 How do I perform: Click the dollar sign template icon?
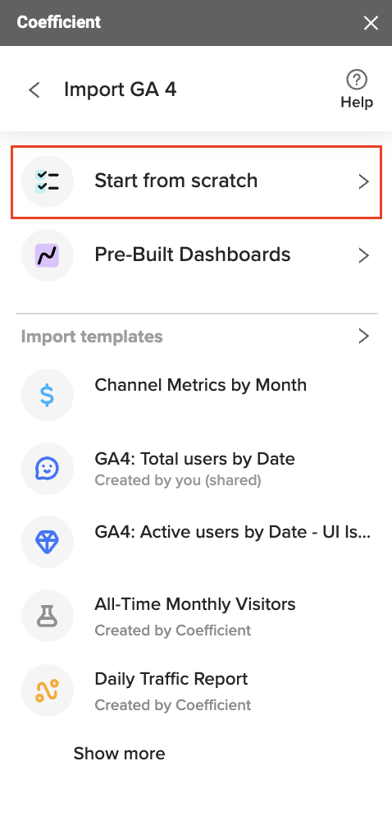click(47, 395)
